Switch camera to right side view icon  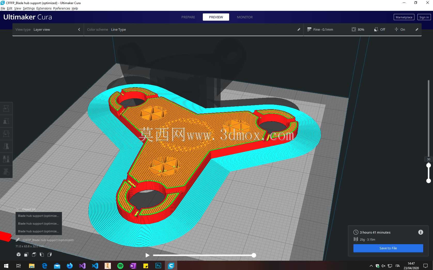click(x=50, y=255)
